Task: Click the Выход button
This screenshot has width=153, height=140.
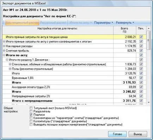Action: pos(138,134)
